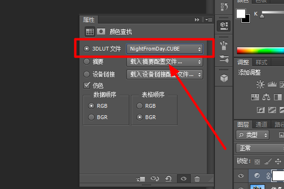Add a Color Balance adjustment
Image resolution: width=284 pixels, height=189 pixels.
tap(266, 97)
